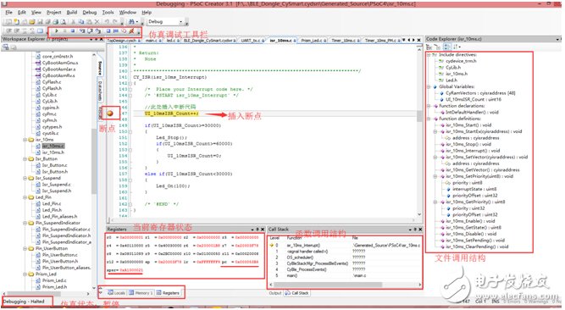Click the Open file toolbar icon
This screenshot has width=565, height=310.
32,22
